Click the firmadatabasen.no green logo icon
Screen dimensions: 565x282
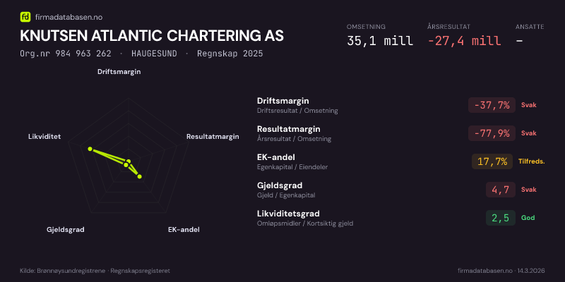click(x=25, y=16)
